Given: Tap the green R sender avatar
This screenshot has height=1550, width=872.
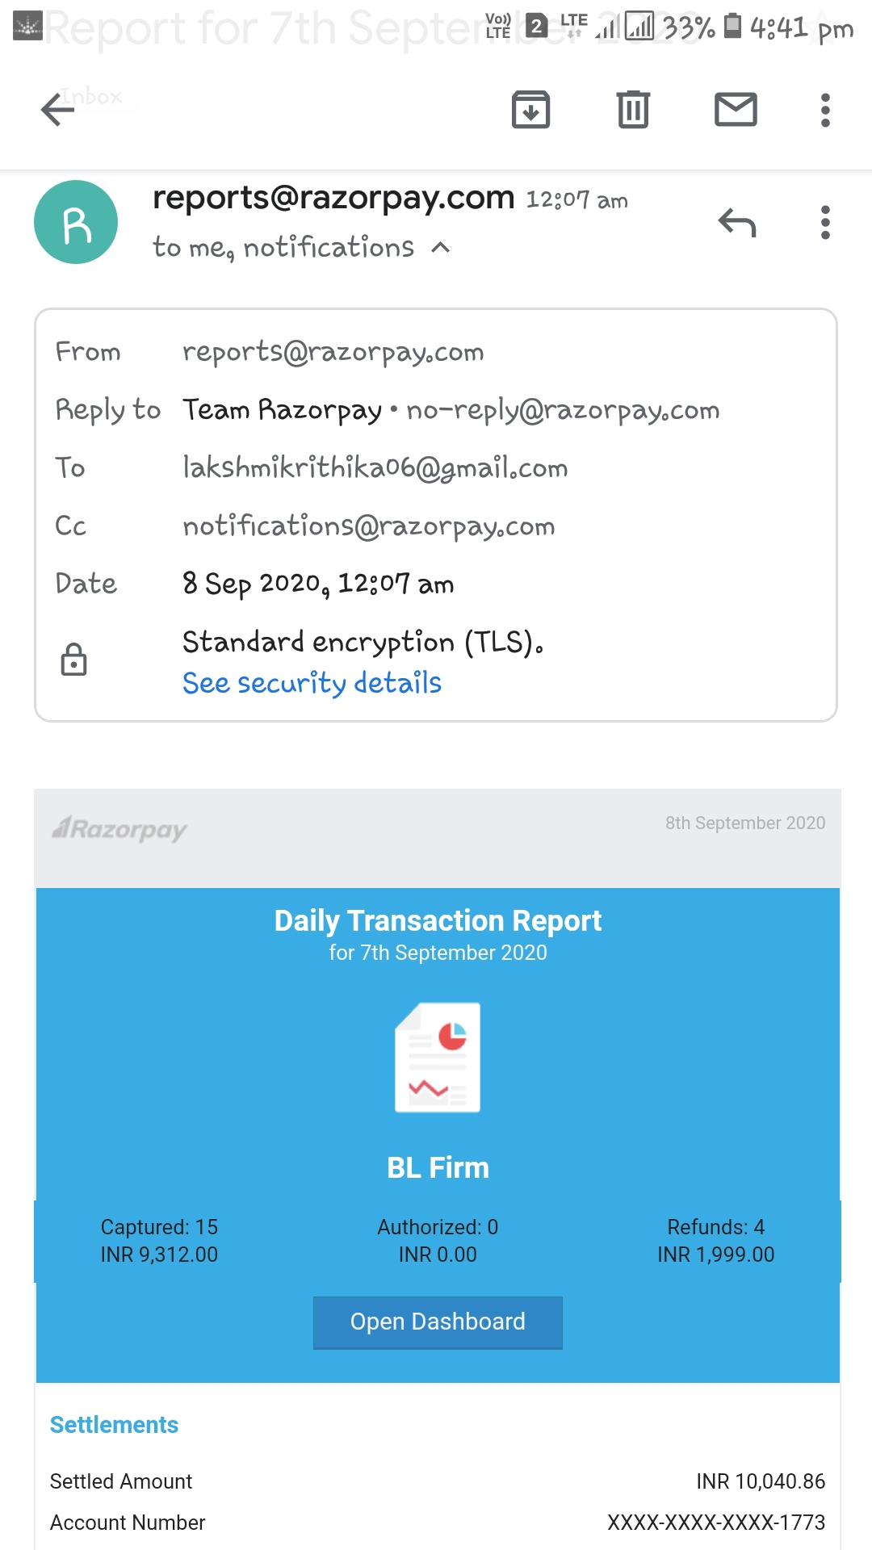Looking at the screenshot, I should coord(76,222).
